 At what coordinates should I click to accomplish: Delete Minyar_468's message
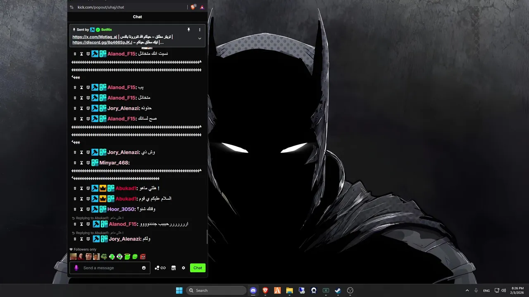(x=75, y=163)
